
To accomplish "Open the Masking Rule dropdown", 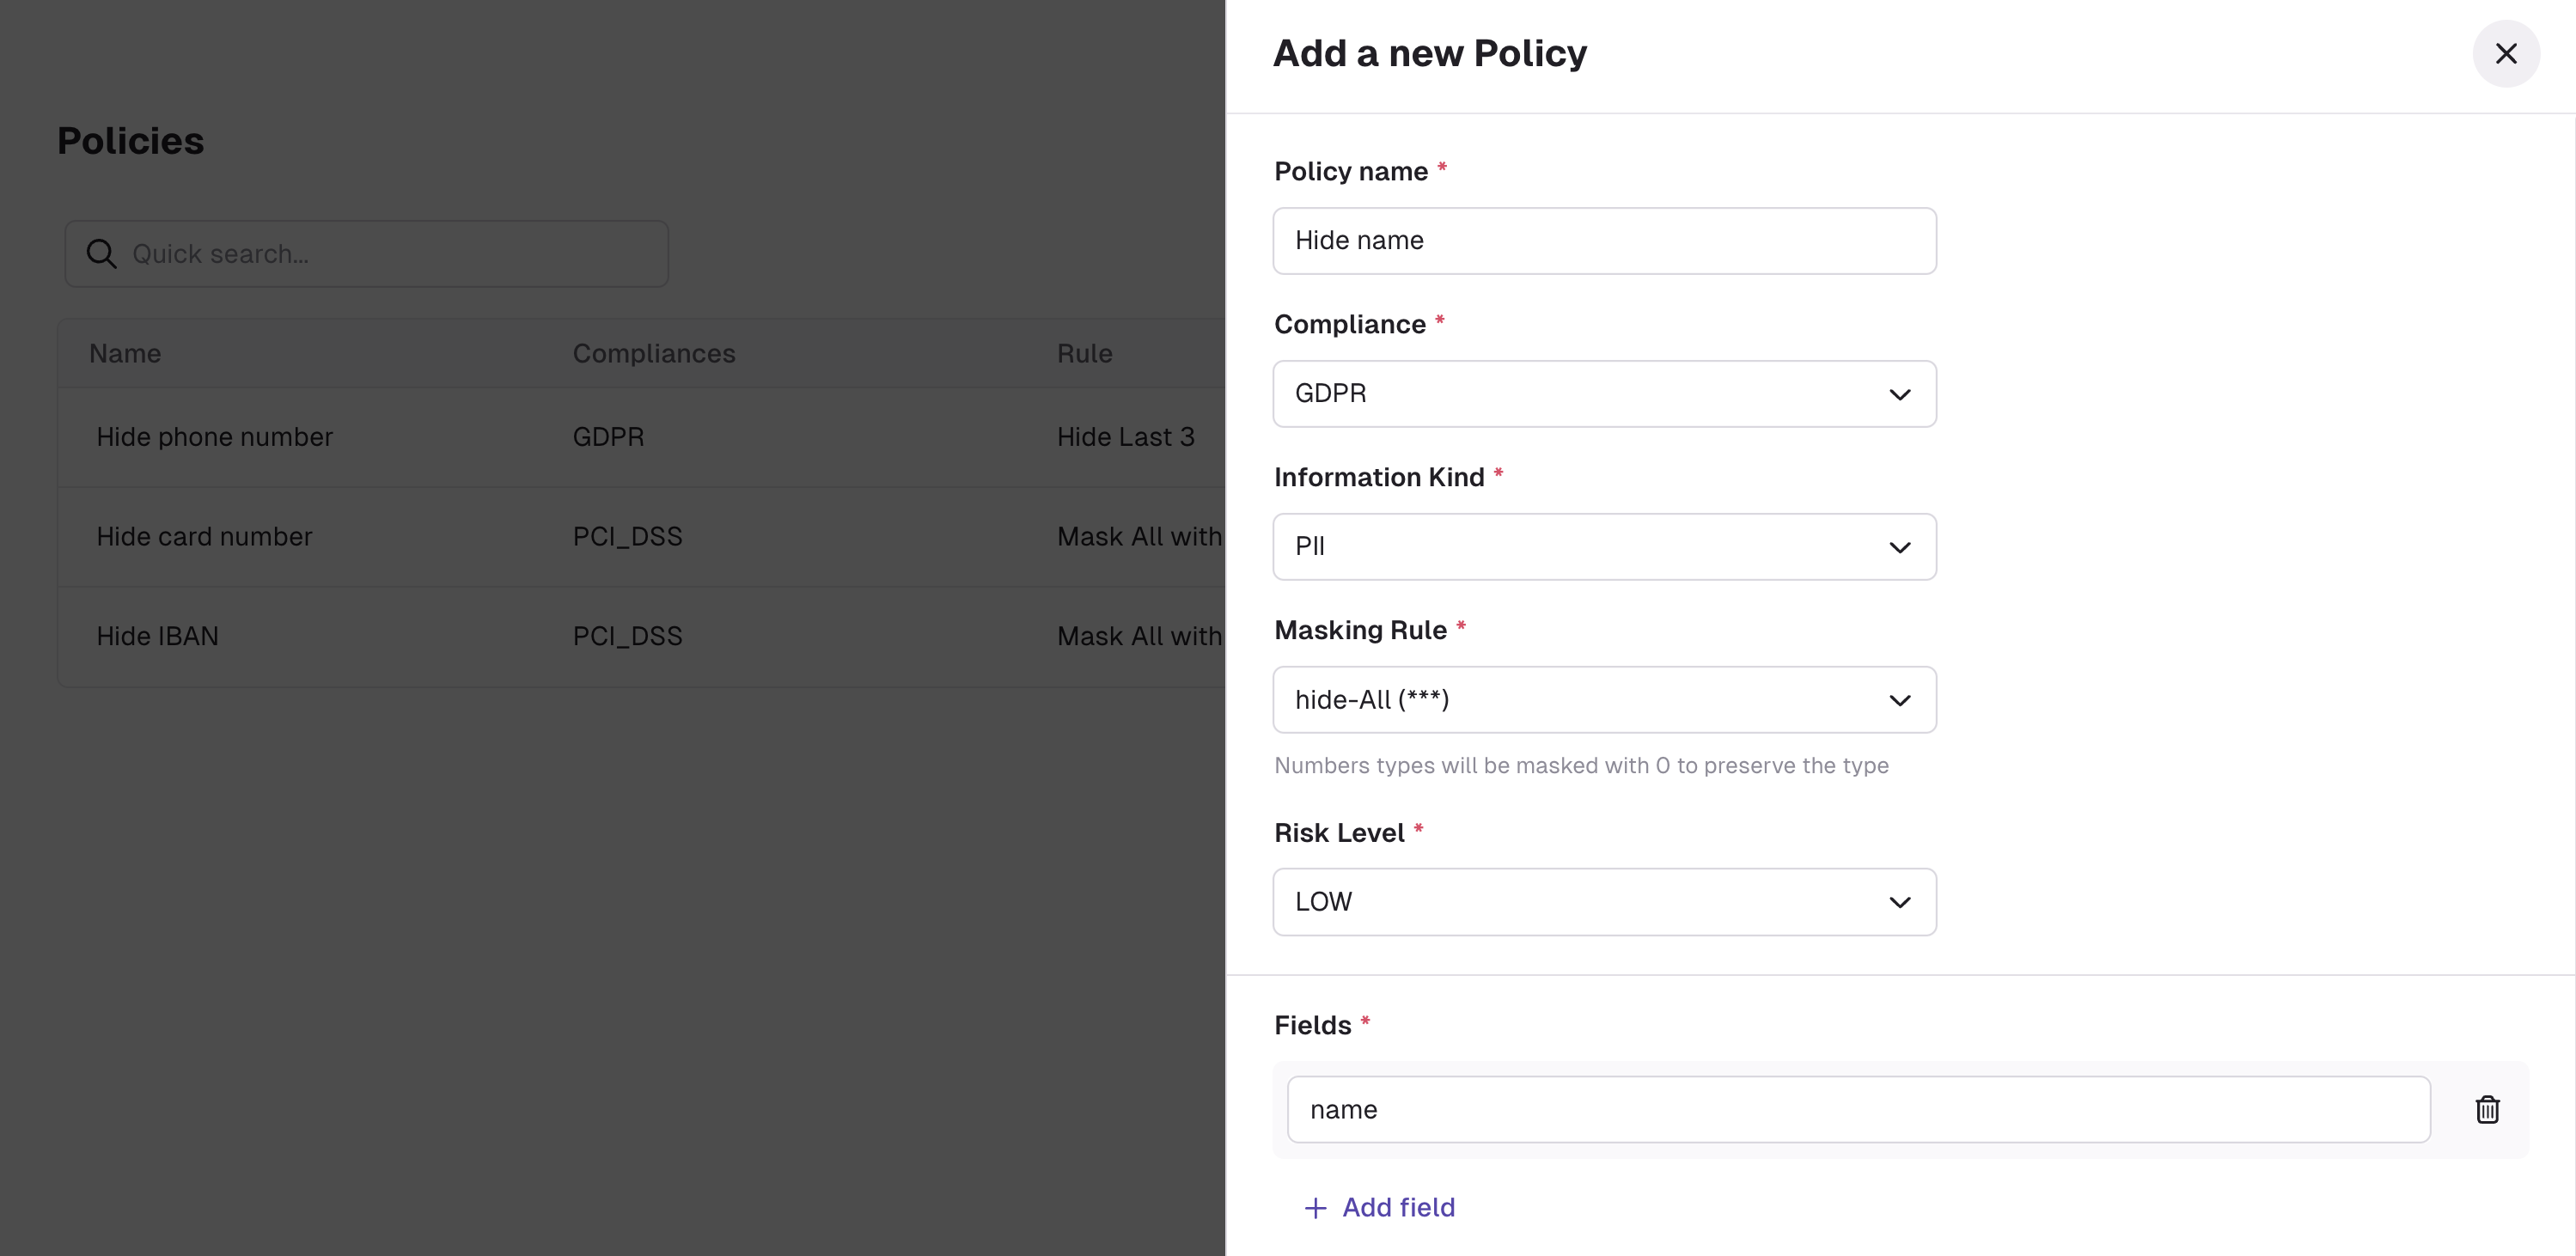I will tap(1604, 700).
